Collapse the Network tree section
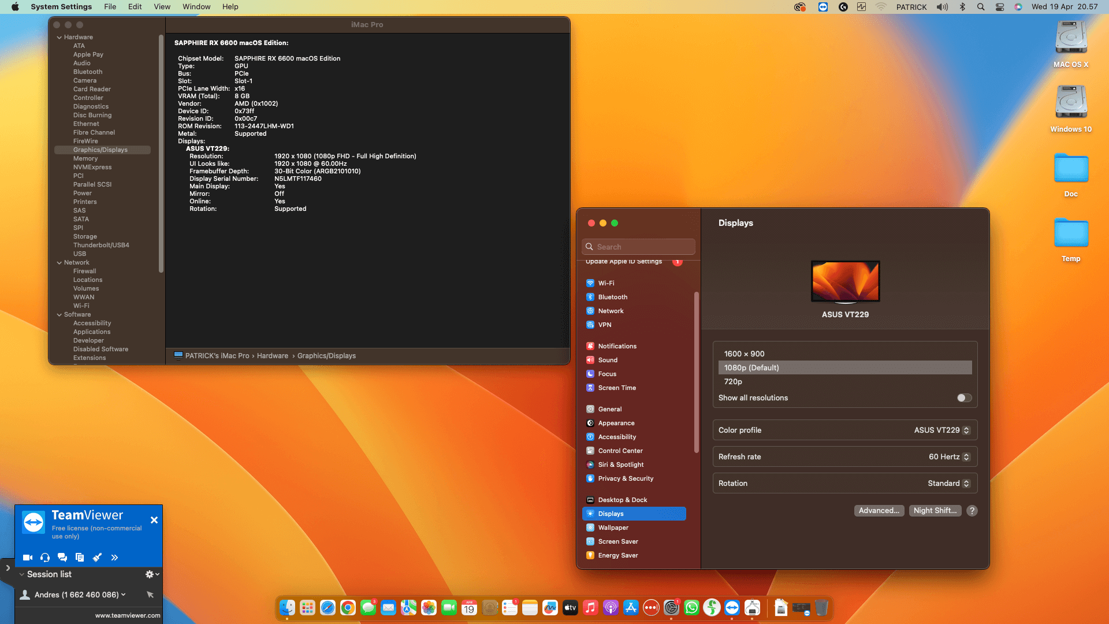The image size is (1109, 624). pyautogui.click(x=59, y=263)
